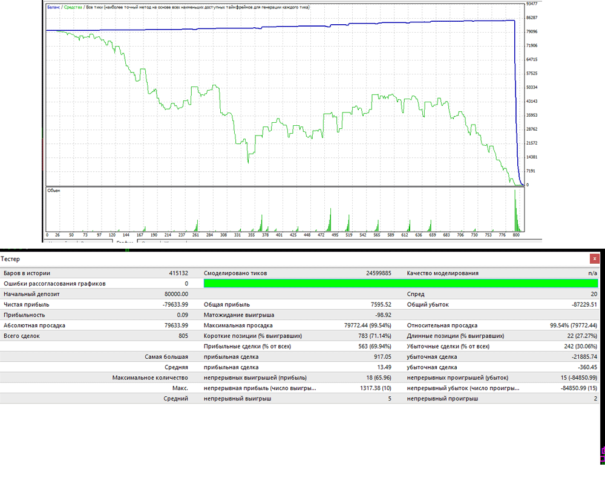This screenshot has width=605, height=484.
Task: Select average losing trade value -360.45
Action: click(587, 367)
